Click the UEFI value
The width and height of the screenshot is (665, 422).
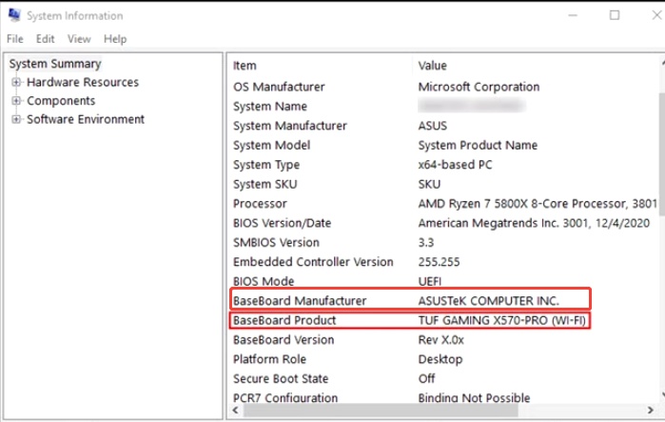click(x=430, y=281)
